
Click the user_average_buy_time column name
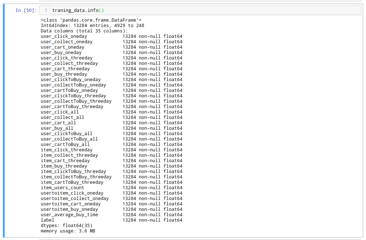tap(69, 215)
